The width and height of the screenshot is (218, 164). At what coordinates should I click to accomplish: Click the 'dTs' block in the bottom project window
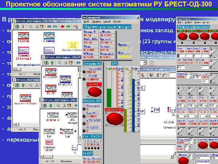pos(72,115)
